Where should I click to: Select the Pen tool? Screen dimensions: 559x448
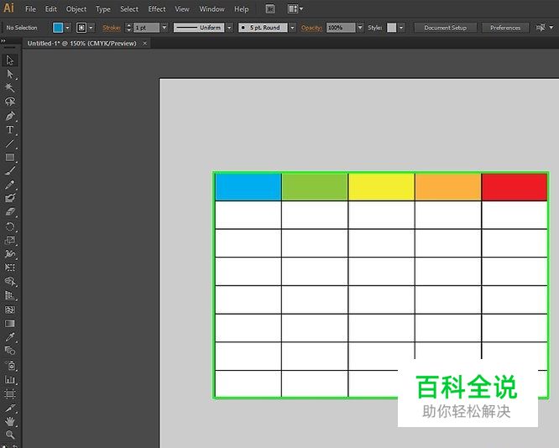click(x=10, y=116)
